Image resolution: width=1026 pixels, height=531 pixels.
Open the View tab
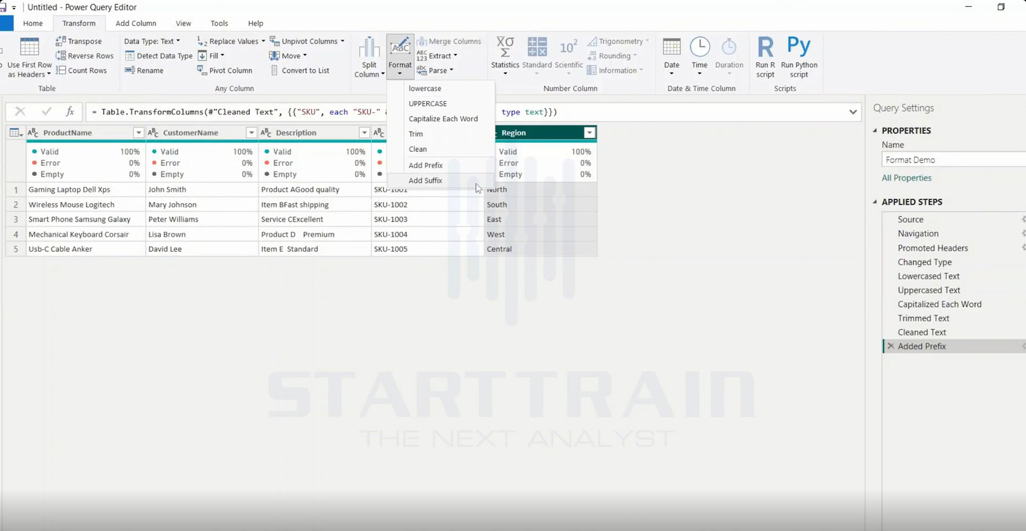tap(183, 23)
